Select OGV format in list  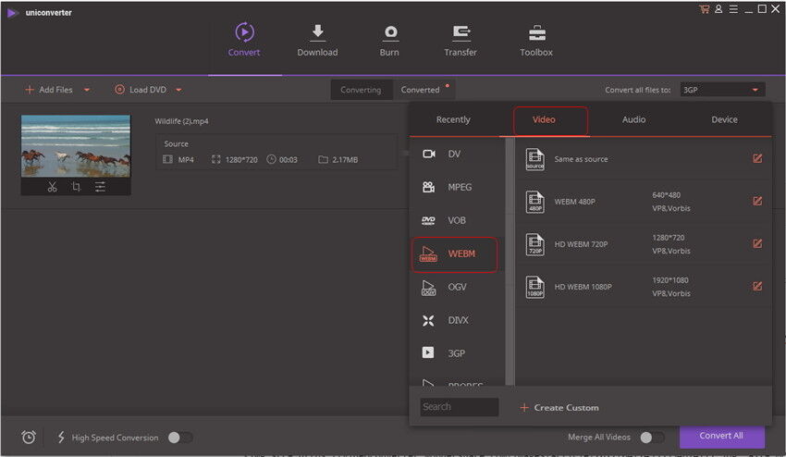pyautogui.click(x=457, y=287)
